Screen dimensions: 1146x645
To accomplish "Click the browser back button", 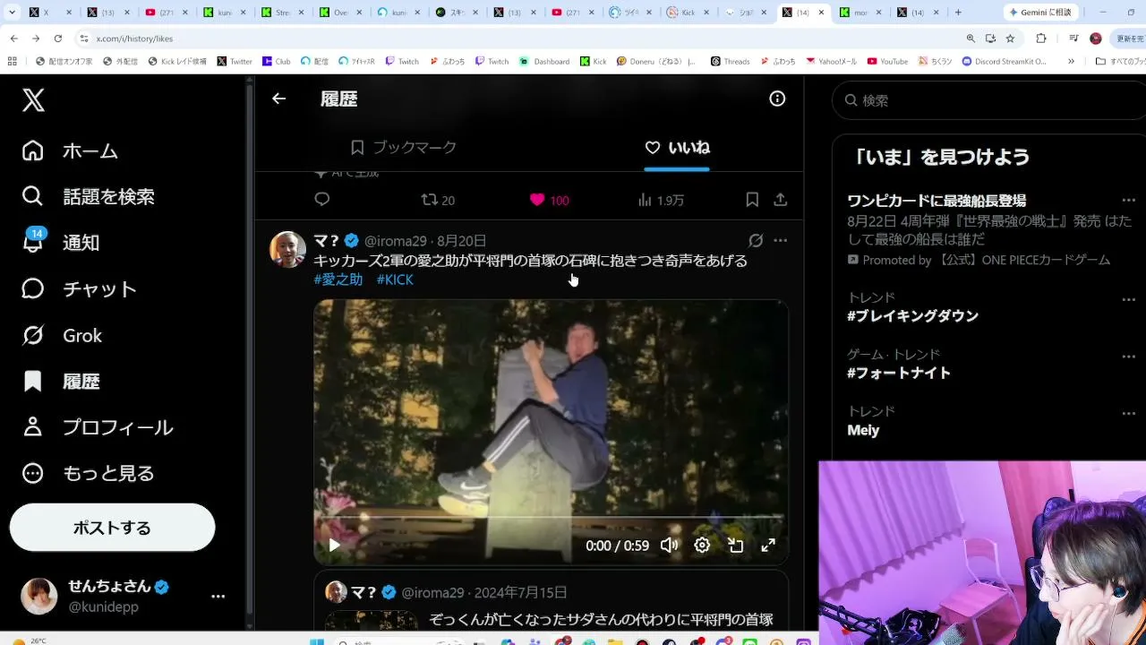I will [13, 39].
